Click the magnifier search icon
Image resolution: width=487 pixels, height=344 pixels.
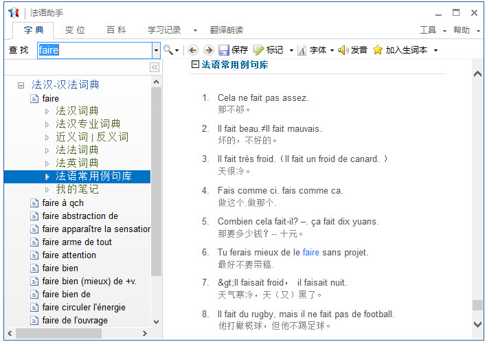168,50
